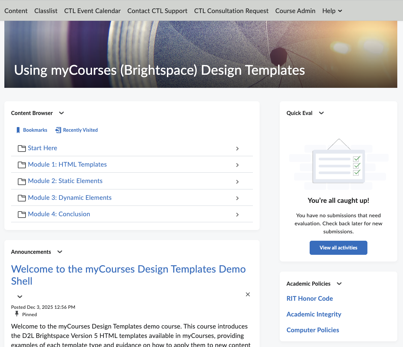This screenshot has height=347, width=403.
Task: Dismiss the welcome announcement with the X
Action: click(x=248, y=294)
